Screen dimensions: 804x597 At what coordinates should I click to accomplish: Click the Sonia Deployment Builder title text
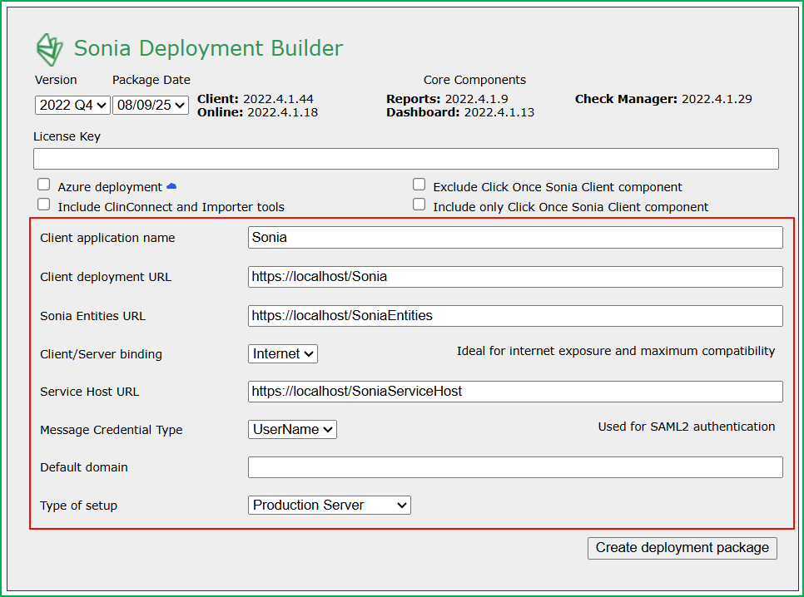point(208,48)
